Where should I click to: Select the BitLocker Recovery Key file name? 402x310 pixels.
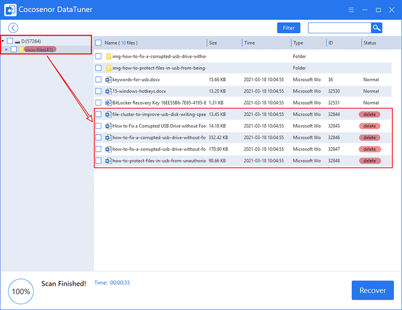click(159, 102)
